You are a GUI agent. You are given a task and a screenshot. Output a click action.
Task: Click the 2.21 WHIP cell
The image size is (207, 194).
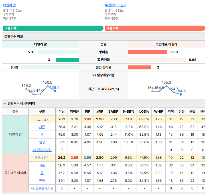click(x=159, y=173)
